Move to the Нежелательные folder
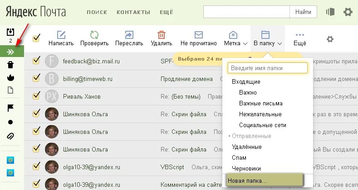The height and width of the screenshot is (190, 358). click(x=260, y=114)
